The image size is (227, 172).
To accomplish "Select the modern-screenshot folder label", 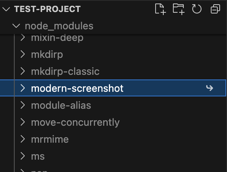I will pos(77,88).
